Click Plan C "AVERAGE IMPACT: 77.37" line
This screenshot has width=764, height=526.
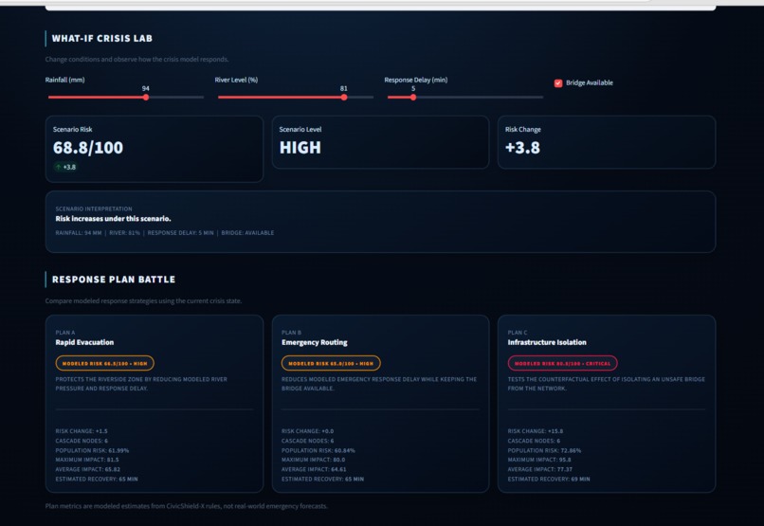[x=540, y=469]
